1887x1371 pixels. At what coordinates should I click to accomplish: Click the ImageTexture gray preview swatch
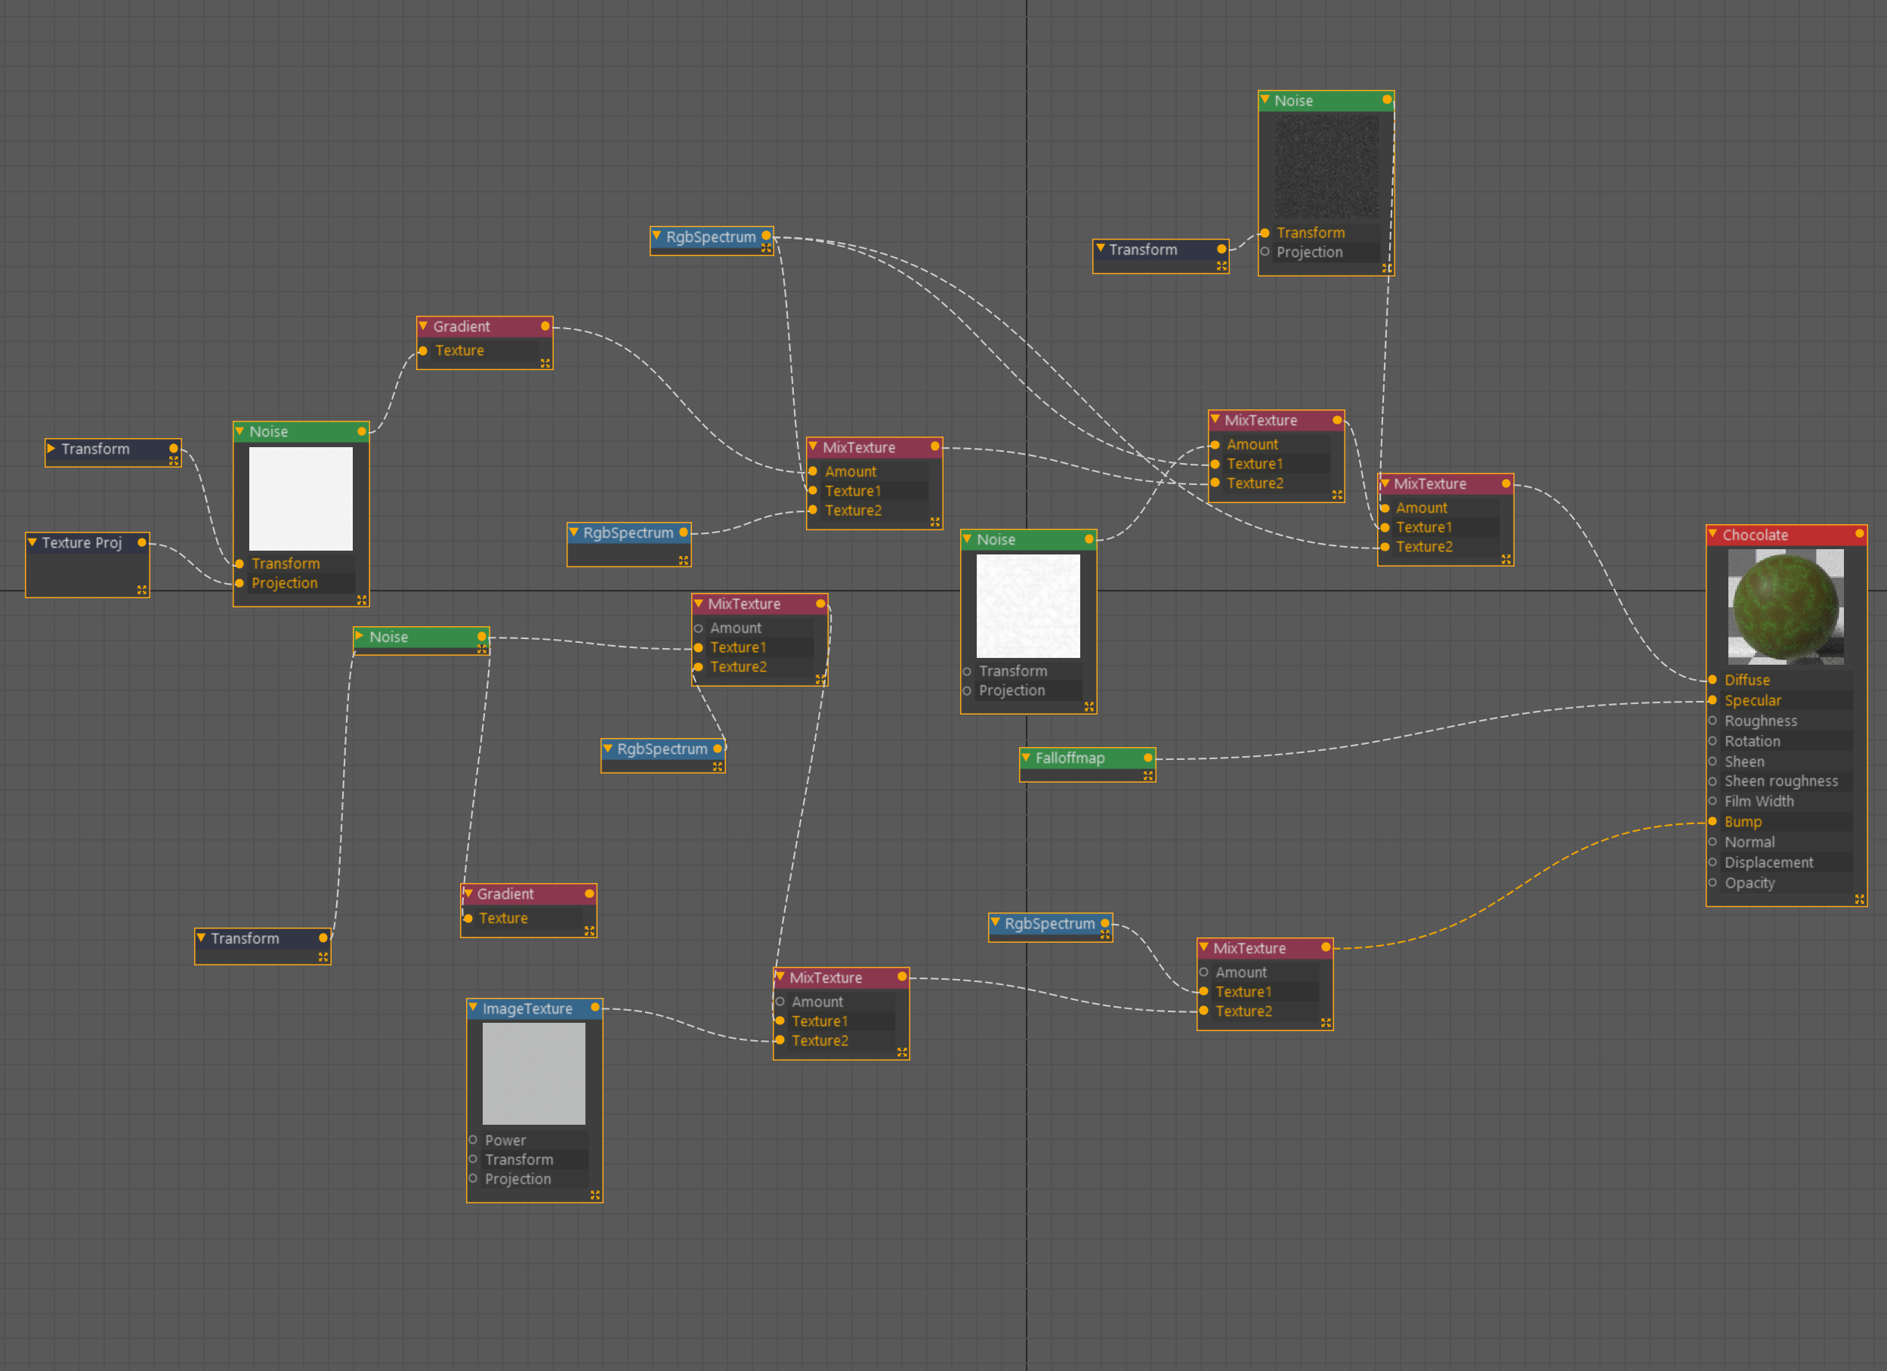pyautogui.click(x=533, y=1073)
